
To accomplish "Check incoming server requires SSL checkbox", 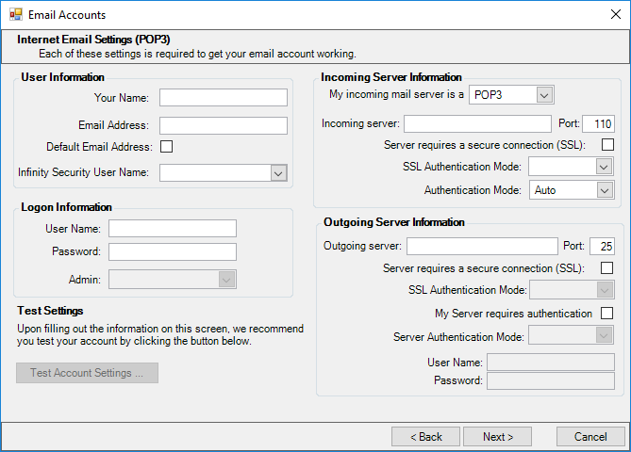I will 607,145.
